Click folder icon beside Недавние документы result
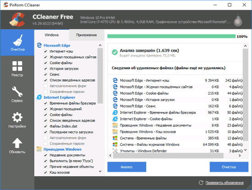252x190 pixels. [x=115, y=125]
